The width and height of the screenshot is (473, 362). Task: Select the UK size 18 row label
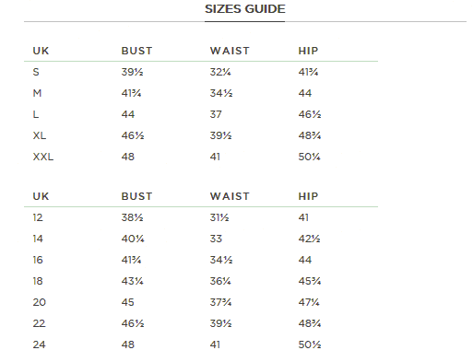click(x=38, y=281)
